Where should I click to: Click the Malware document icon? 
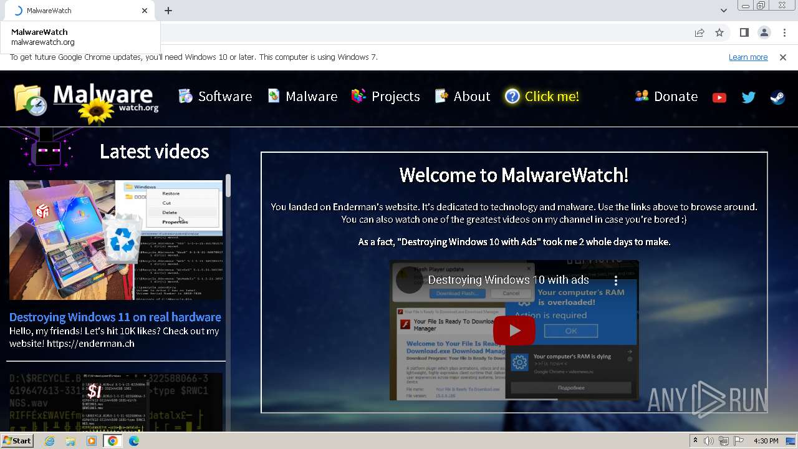pos(274,95)
